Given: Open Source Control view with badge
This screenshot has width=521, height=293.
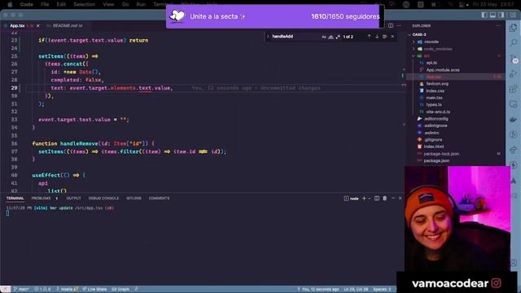Looking at the screenshot, I should click(514, 59).
